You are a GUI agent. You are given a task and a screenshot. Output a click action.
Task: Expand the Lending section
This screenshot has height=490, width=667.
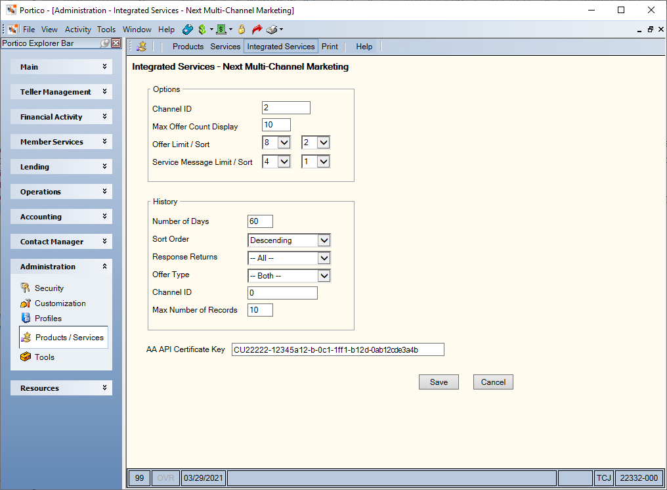tap(61, 166)
